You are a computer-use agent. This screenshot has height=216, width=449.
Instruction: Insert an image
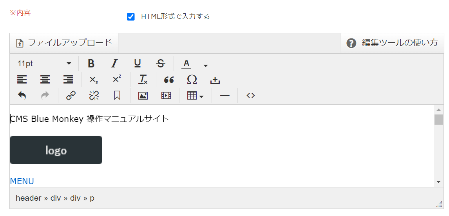143,96
